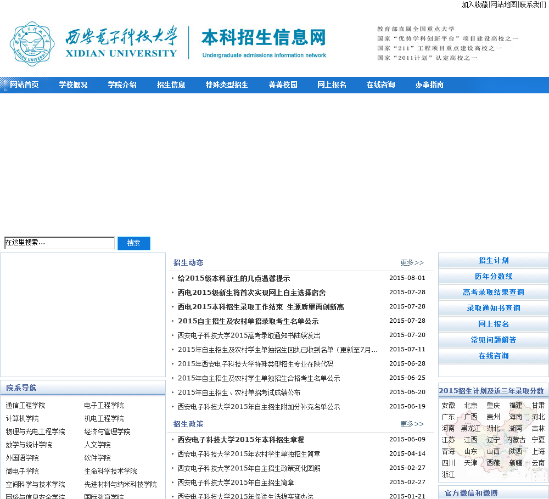The width and height of the screenshot is (549, 499).
Task: Open 学院介绍 menu item
Action: click(x=122, y=85)
